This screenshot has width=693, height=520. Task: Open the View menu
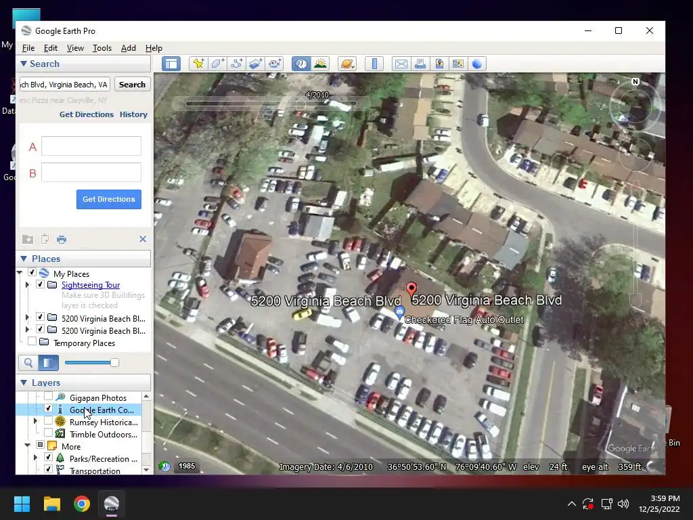pyautogui.click(x=75, y=48)
